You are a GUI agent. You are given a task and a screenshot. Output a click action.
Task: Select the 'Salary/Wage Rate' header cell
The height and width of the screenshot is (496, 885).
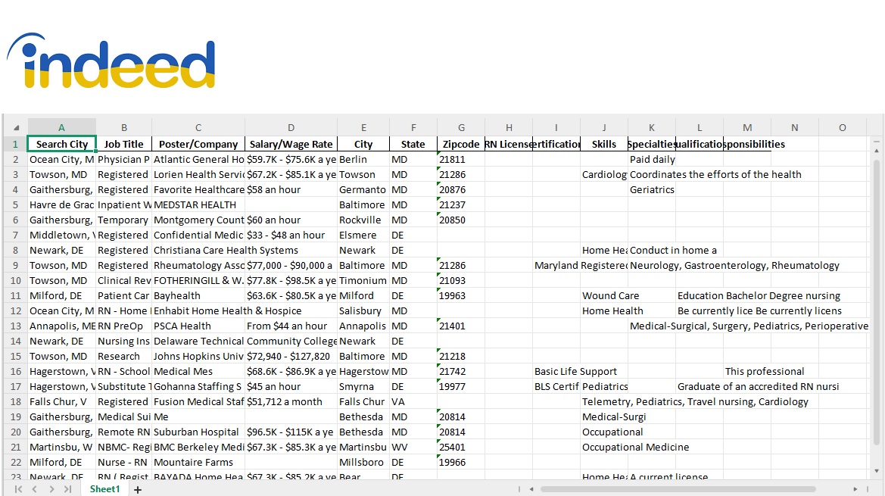coord(291,144)
